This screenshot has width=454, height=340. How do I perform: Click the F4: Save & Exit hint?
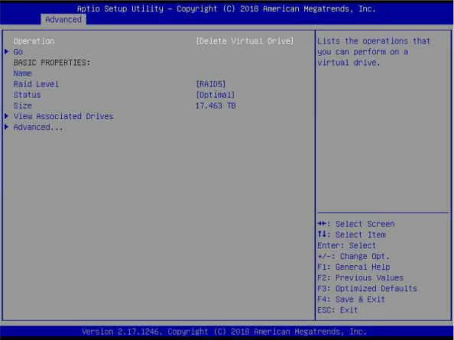coord(351,299)
